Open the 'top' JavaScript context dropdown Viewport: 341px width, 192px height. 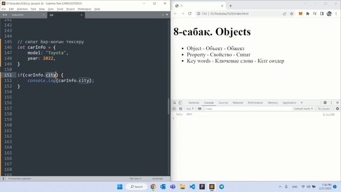[190, 109]
